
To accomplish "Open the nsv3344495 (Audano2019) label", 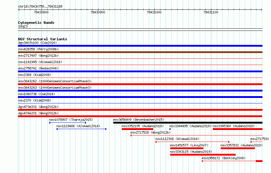I will 190,126.
